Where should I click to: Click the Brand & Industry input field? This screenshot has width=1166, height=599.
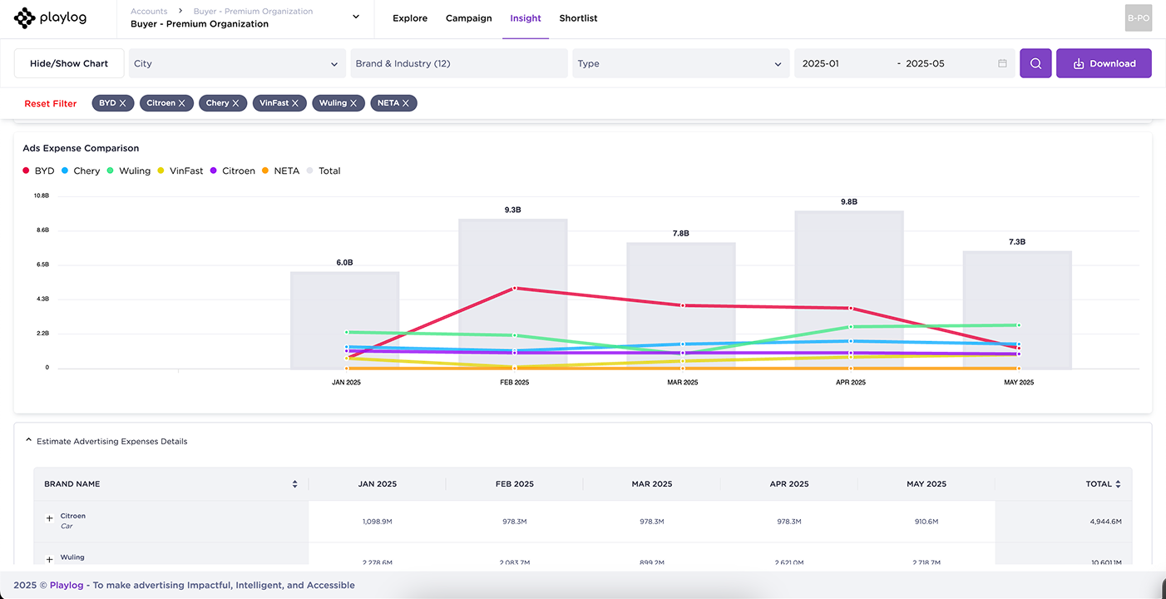[458, 63]
